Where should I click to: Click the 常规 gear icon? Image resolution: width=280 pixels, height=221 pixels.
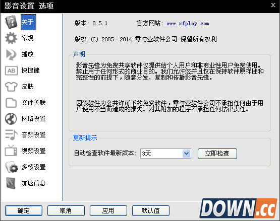click(11, 38)
